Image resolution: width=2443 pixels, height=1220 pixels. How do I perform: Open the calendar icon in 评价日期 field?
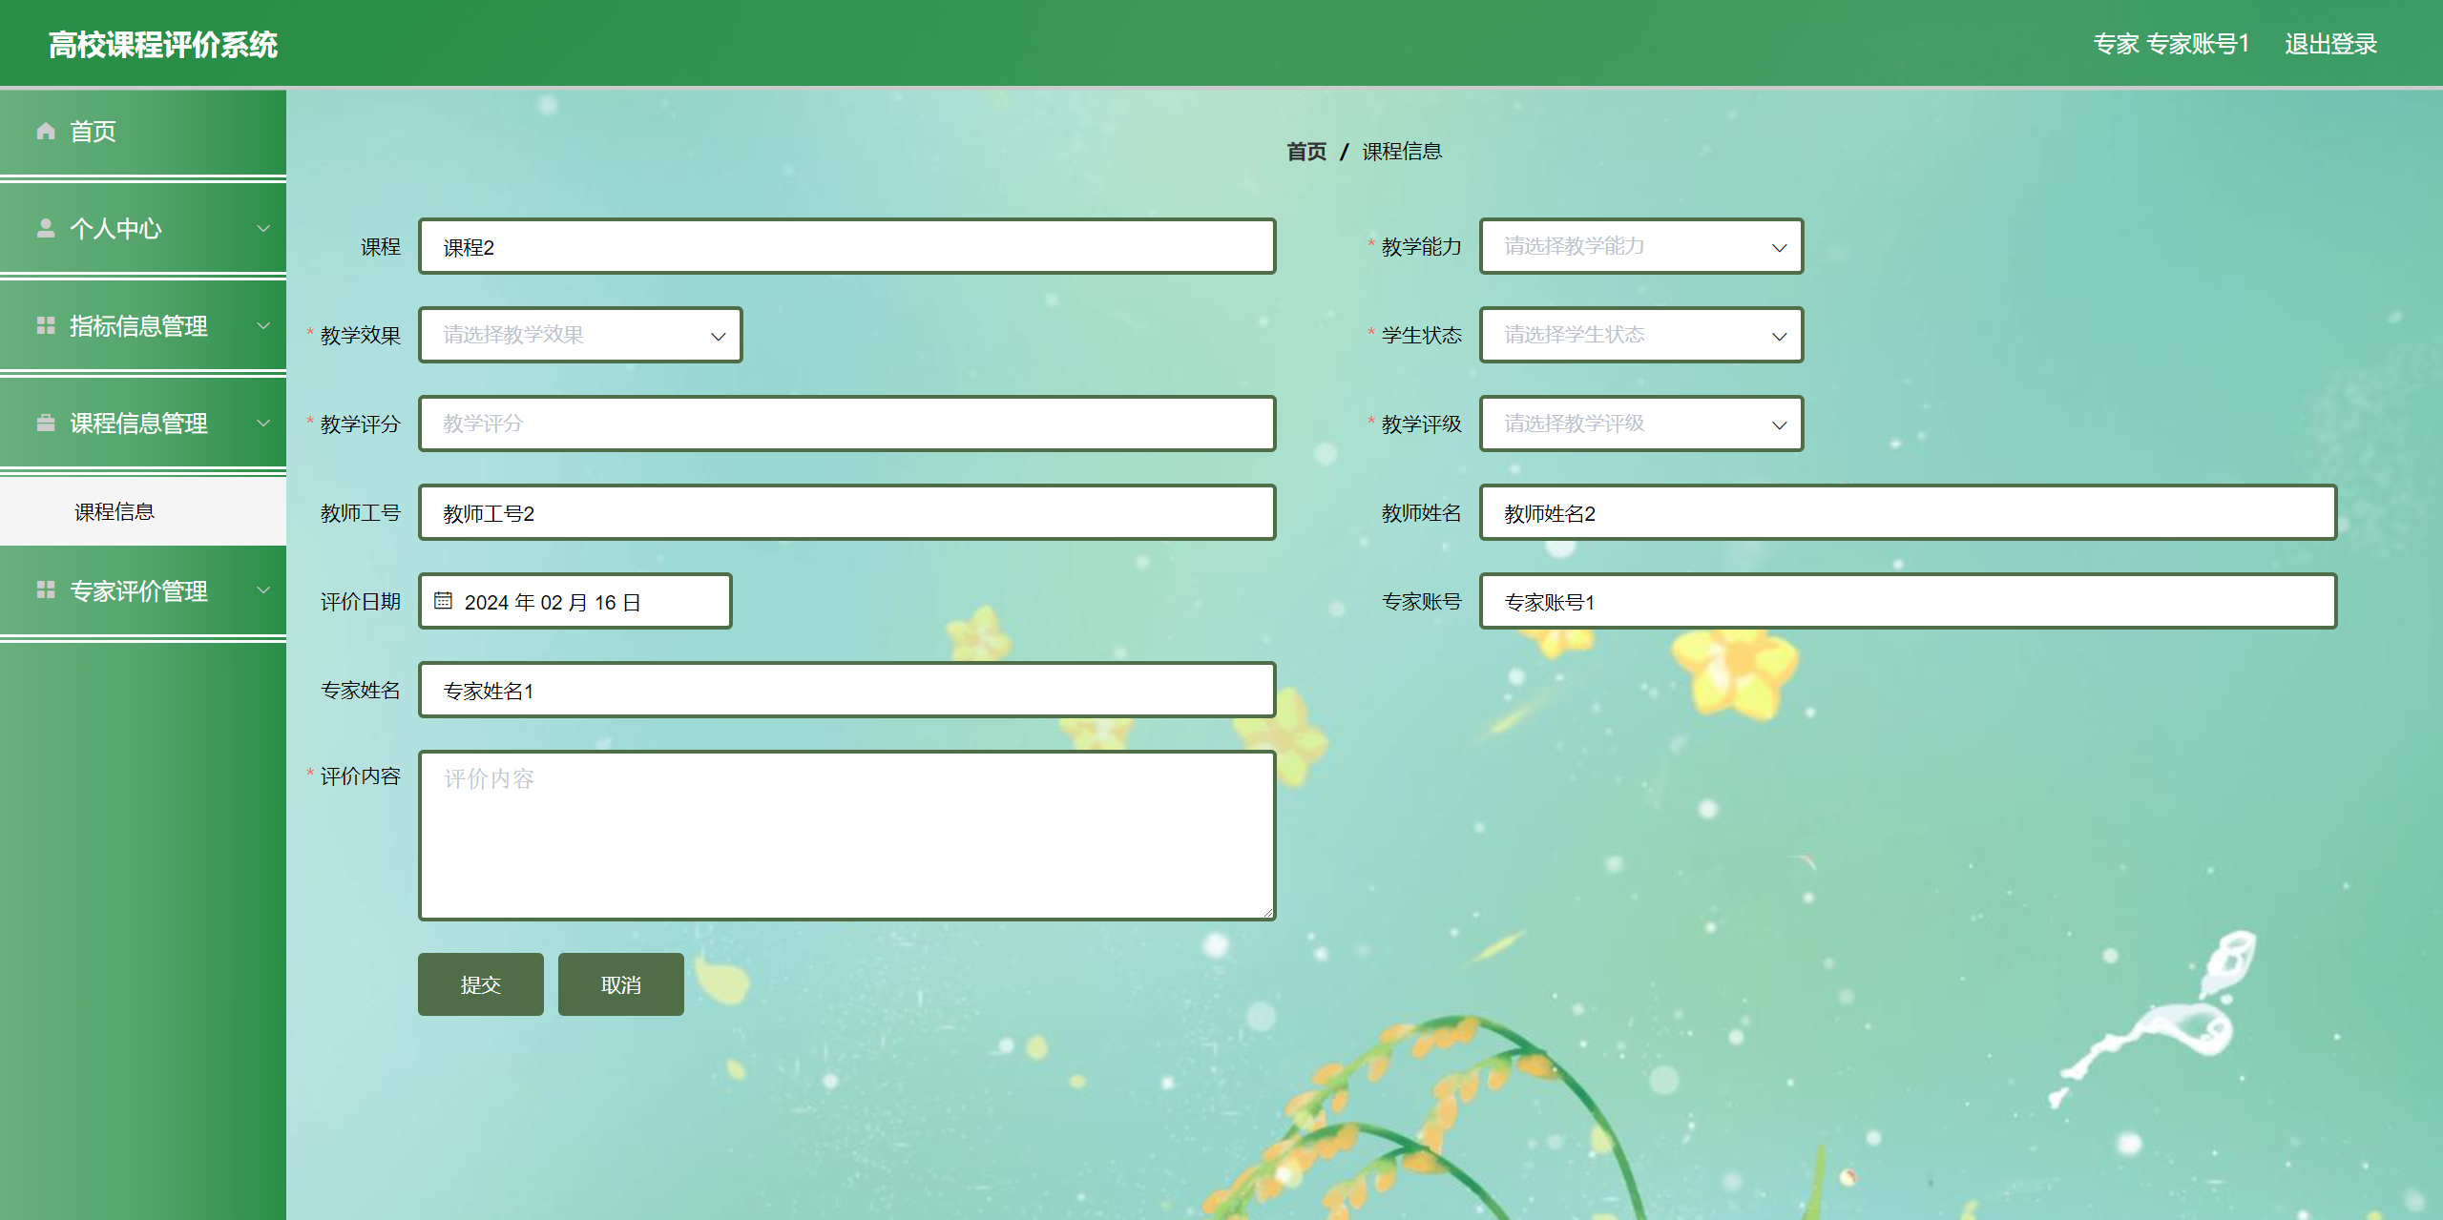click(443, 600)
